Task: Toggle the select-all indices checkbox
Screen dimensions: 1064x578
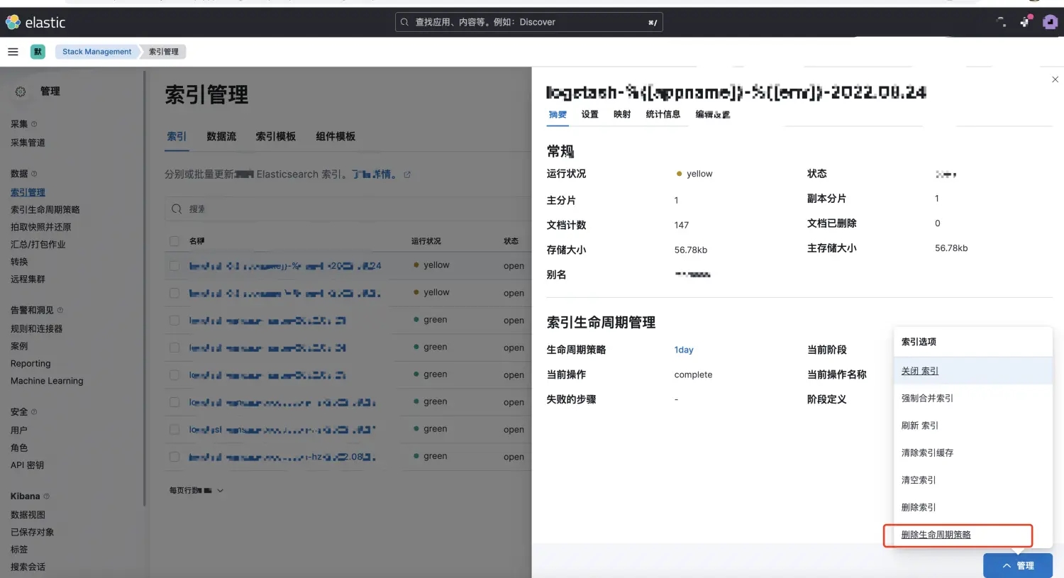Action: click(174, 241)
